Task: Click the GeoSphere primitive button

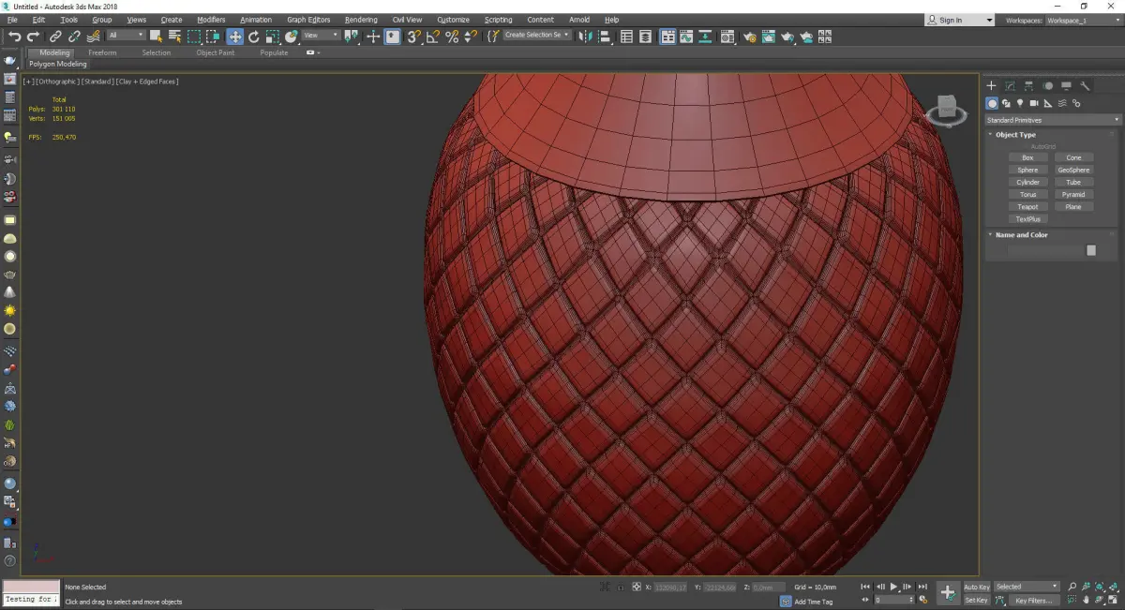Action: [1073, 170]
